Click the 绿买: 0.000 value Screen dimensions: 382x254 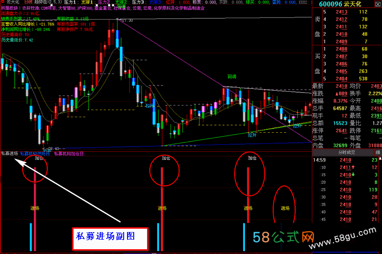(x=257, y=2)
